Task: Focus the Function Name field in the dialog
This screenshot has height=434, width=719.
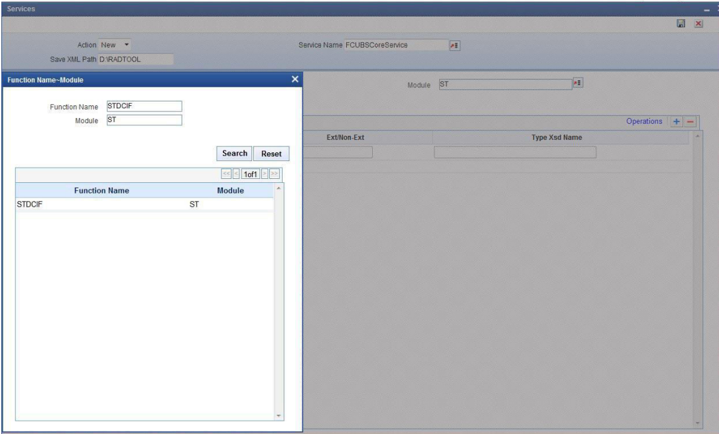Action: (x=145, y=106)
